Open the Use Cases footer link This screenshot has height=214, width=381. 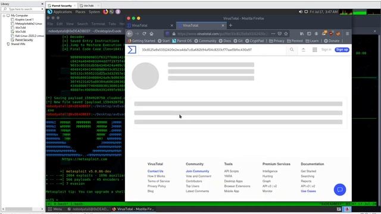click(308, 191)
